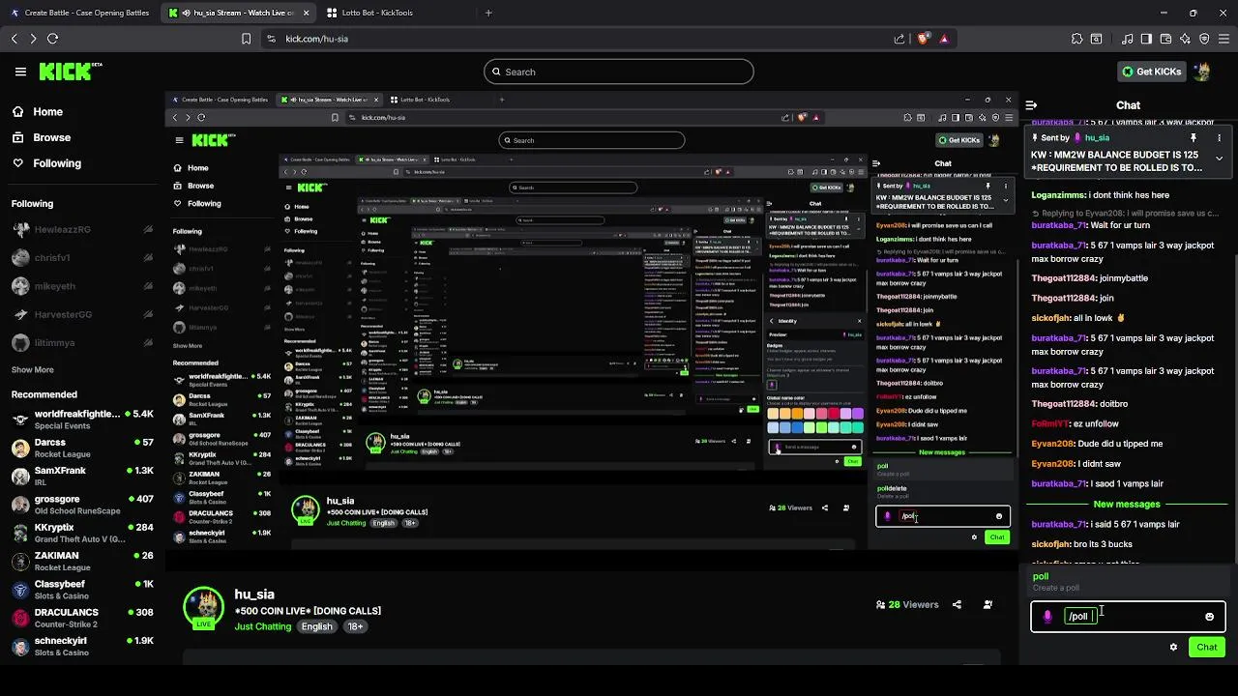
Task: Send message with the Chat button
Action: tap(1207, 648)
